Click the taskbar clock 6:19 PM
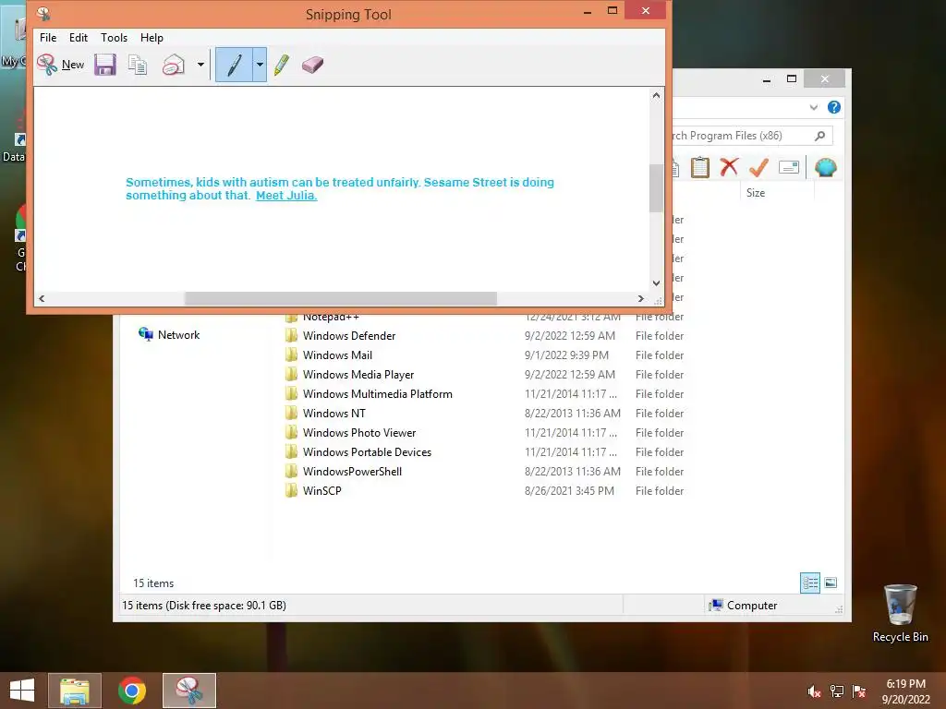946x709 pixels. pyautogui.click(x=905, y=691)
